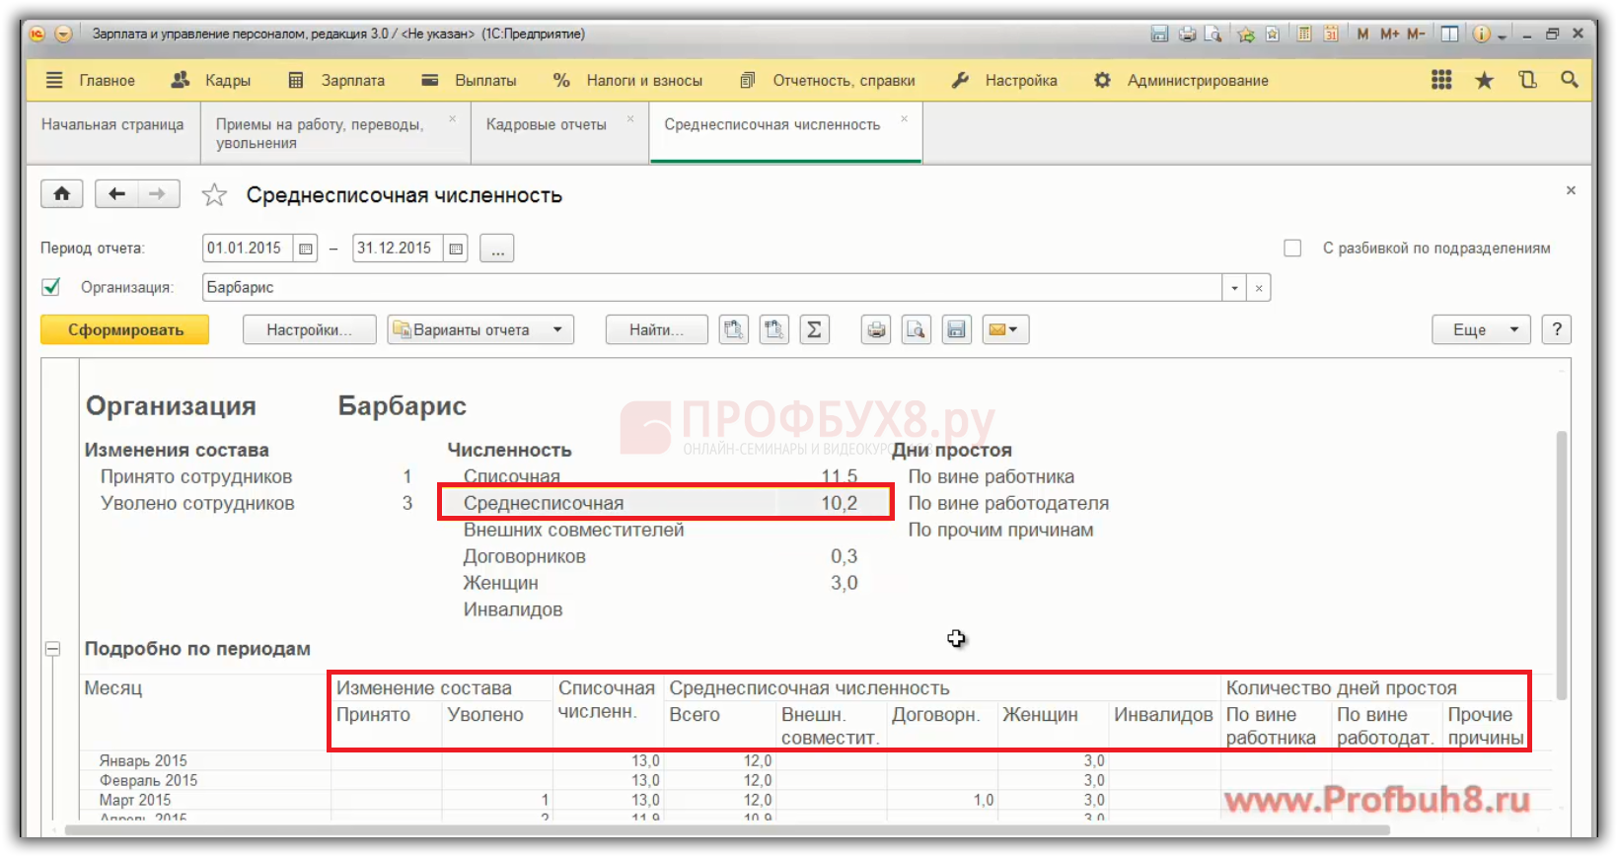Open report print preview in toolbar
Viewport: 1618px width, 857px height.
pos(917,329)
